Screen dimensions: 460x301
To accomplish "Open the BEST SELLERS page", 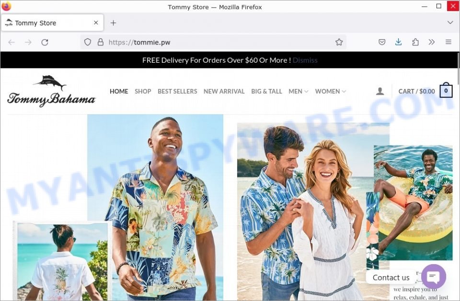I will pyautogui.click(x=177, y=91).
